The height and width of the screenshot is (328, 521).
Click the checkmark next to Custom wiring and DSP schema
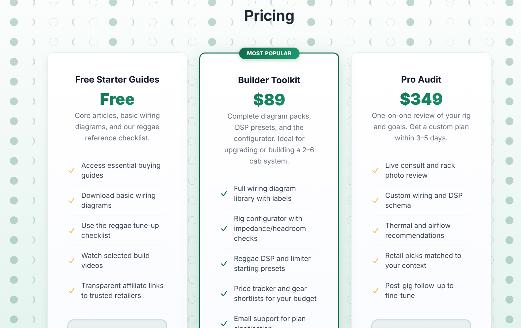point(375,200)
